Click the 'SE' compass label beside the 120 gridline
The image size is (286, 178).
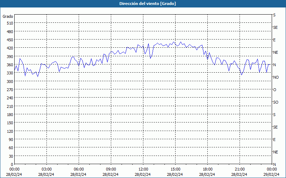(275, 127)
